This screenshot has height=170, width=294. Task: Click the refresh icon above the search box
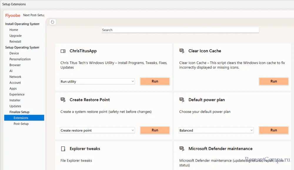point(53,22)
